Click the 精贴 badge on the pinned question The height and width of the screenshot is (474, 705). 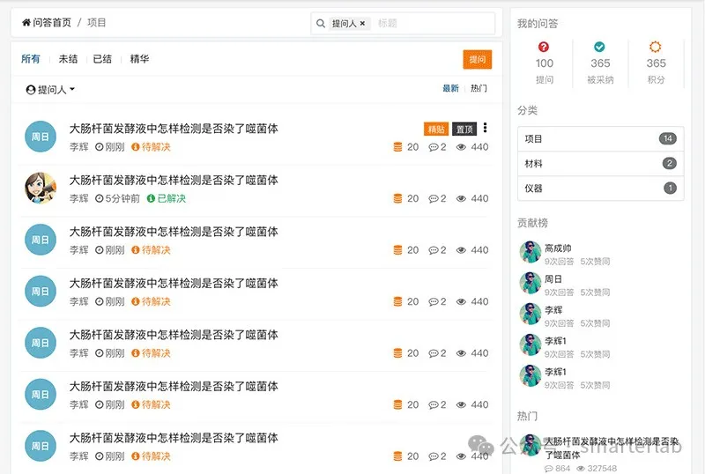tap(435, 129)
